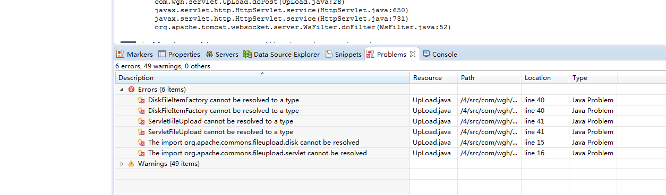
Task: Switch to the Markers tab
Action: (134, 54)
